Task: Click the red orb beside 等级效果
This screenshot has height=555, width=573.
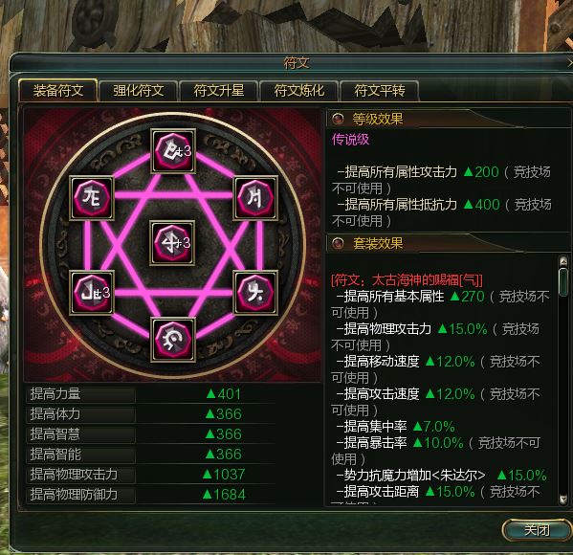Action: (x=338, y=119)
